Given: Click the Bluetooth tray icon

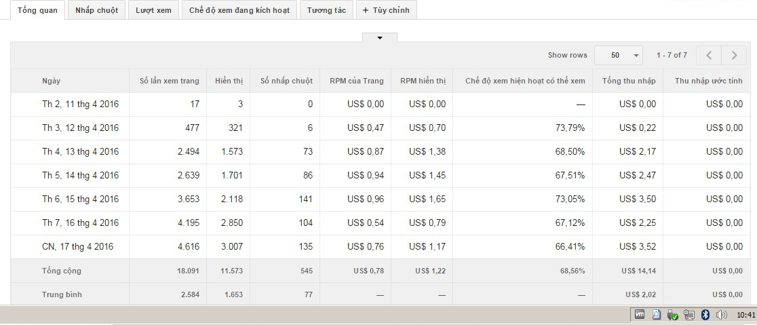Looking at the screenshot, I should pos(705,315).
